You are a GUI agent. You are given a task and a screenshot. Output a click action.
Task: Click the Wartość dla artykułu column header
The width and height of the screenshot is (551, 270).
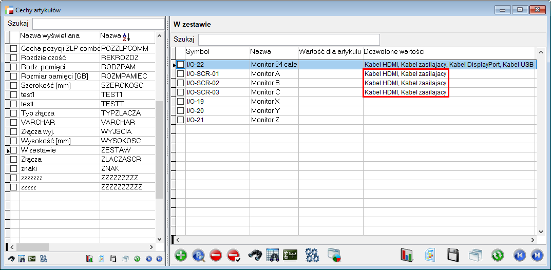pyautogui.click(x=331, y=52)
